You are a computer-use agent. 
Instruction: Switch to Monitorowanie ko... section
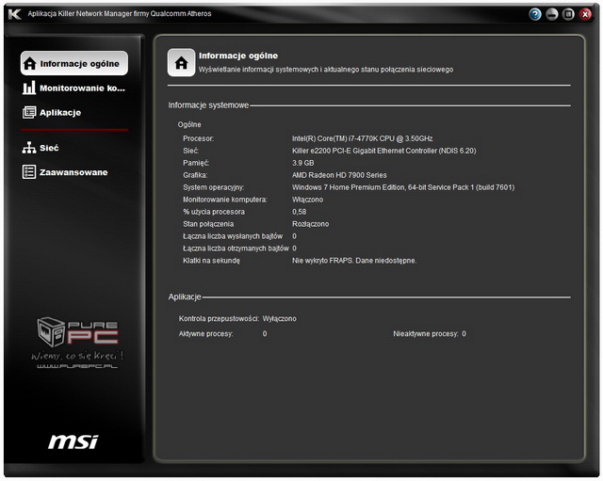[x=73, y=88]
